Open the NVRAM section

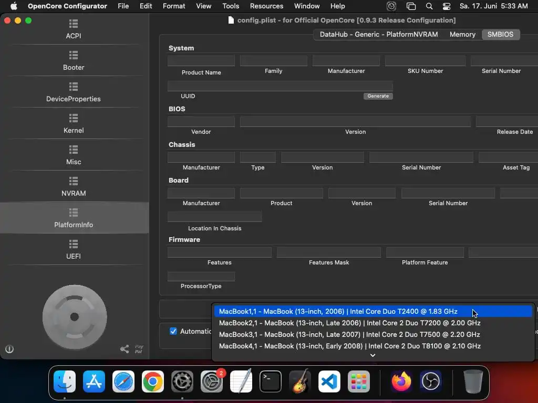pyautogui.click(x=74, y=187)
